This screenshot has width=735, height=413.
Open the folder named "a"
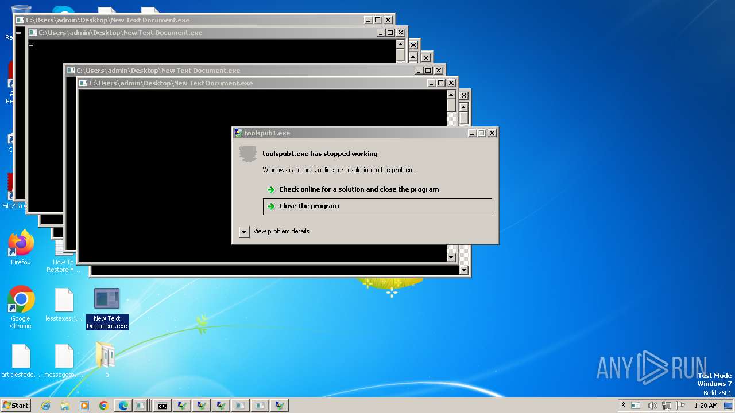coord(106,360)
